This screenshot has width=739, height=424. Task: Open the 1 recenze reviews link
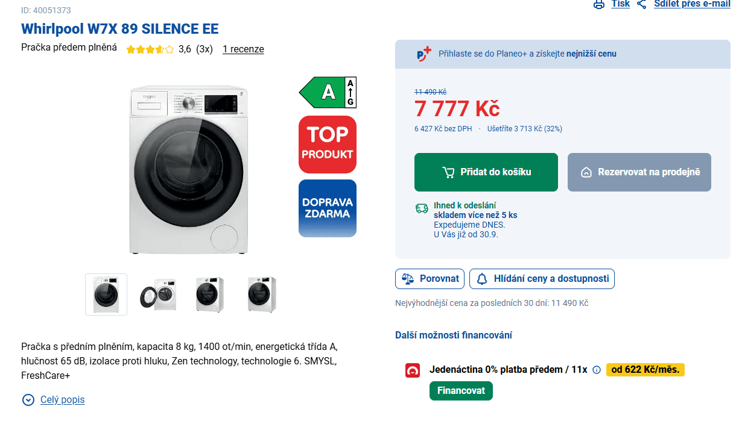(243, 49)
